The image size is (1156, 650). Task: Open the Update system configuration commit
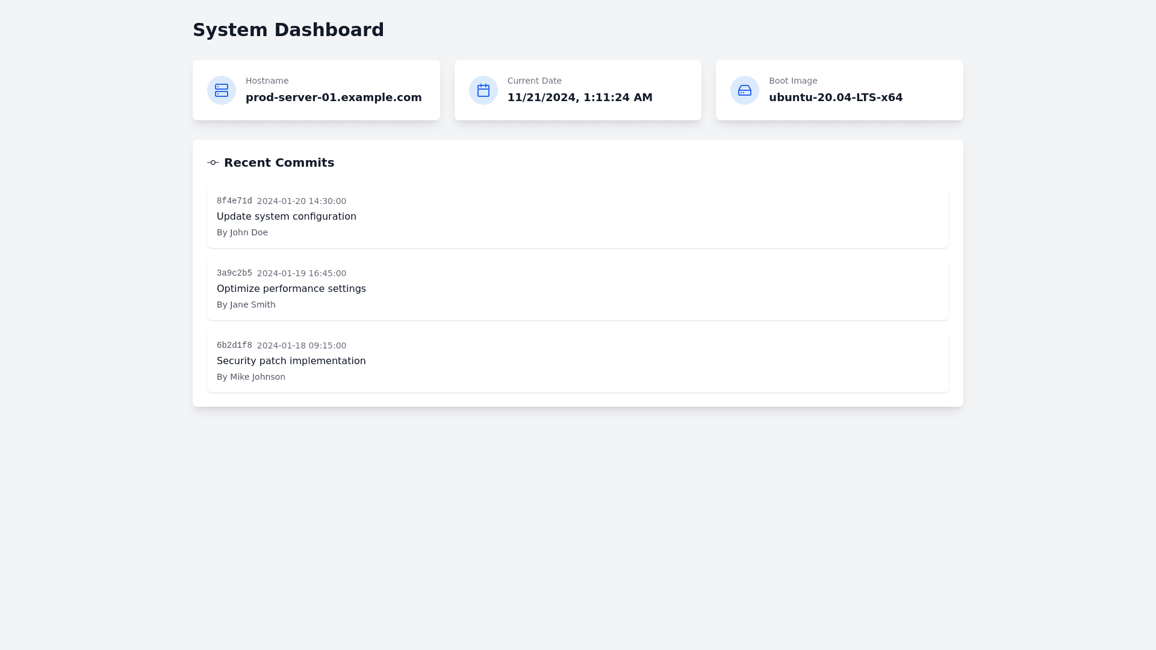286,217
